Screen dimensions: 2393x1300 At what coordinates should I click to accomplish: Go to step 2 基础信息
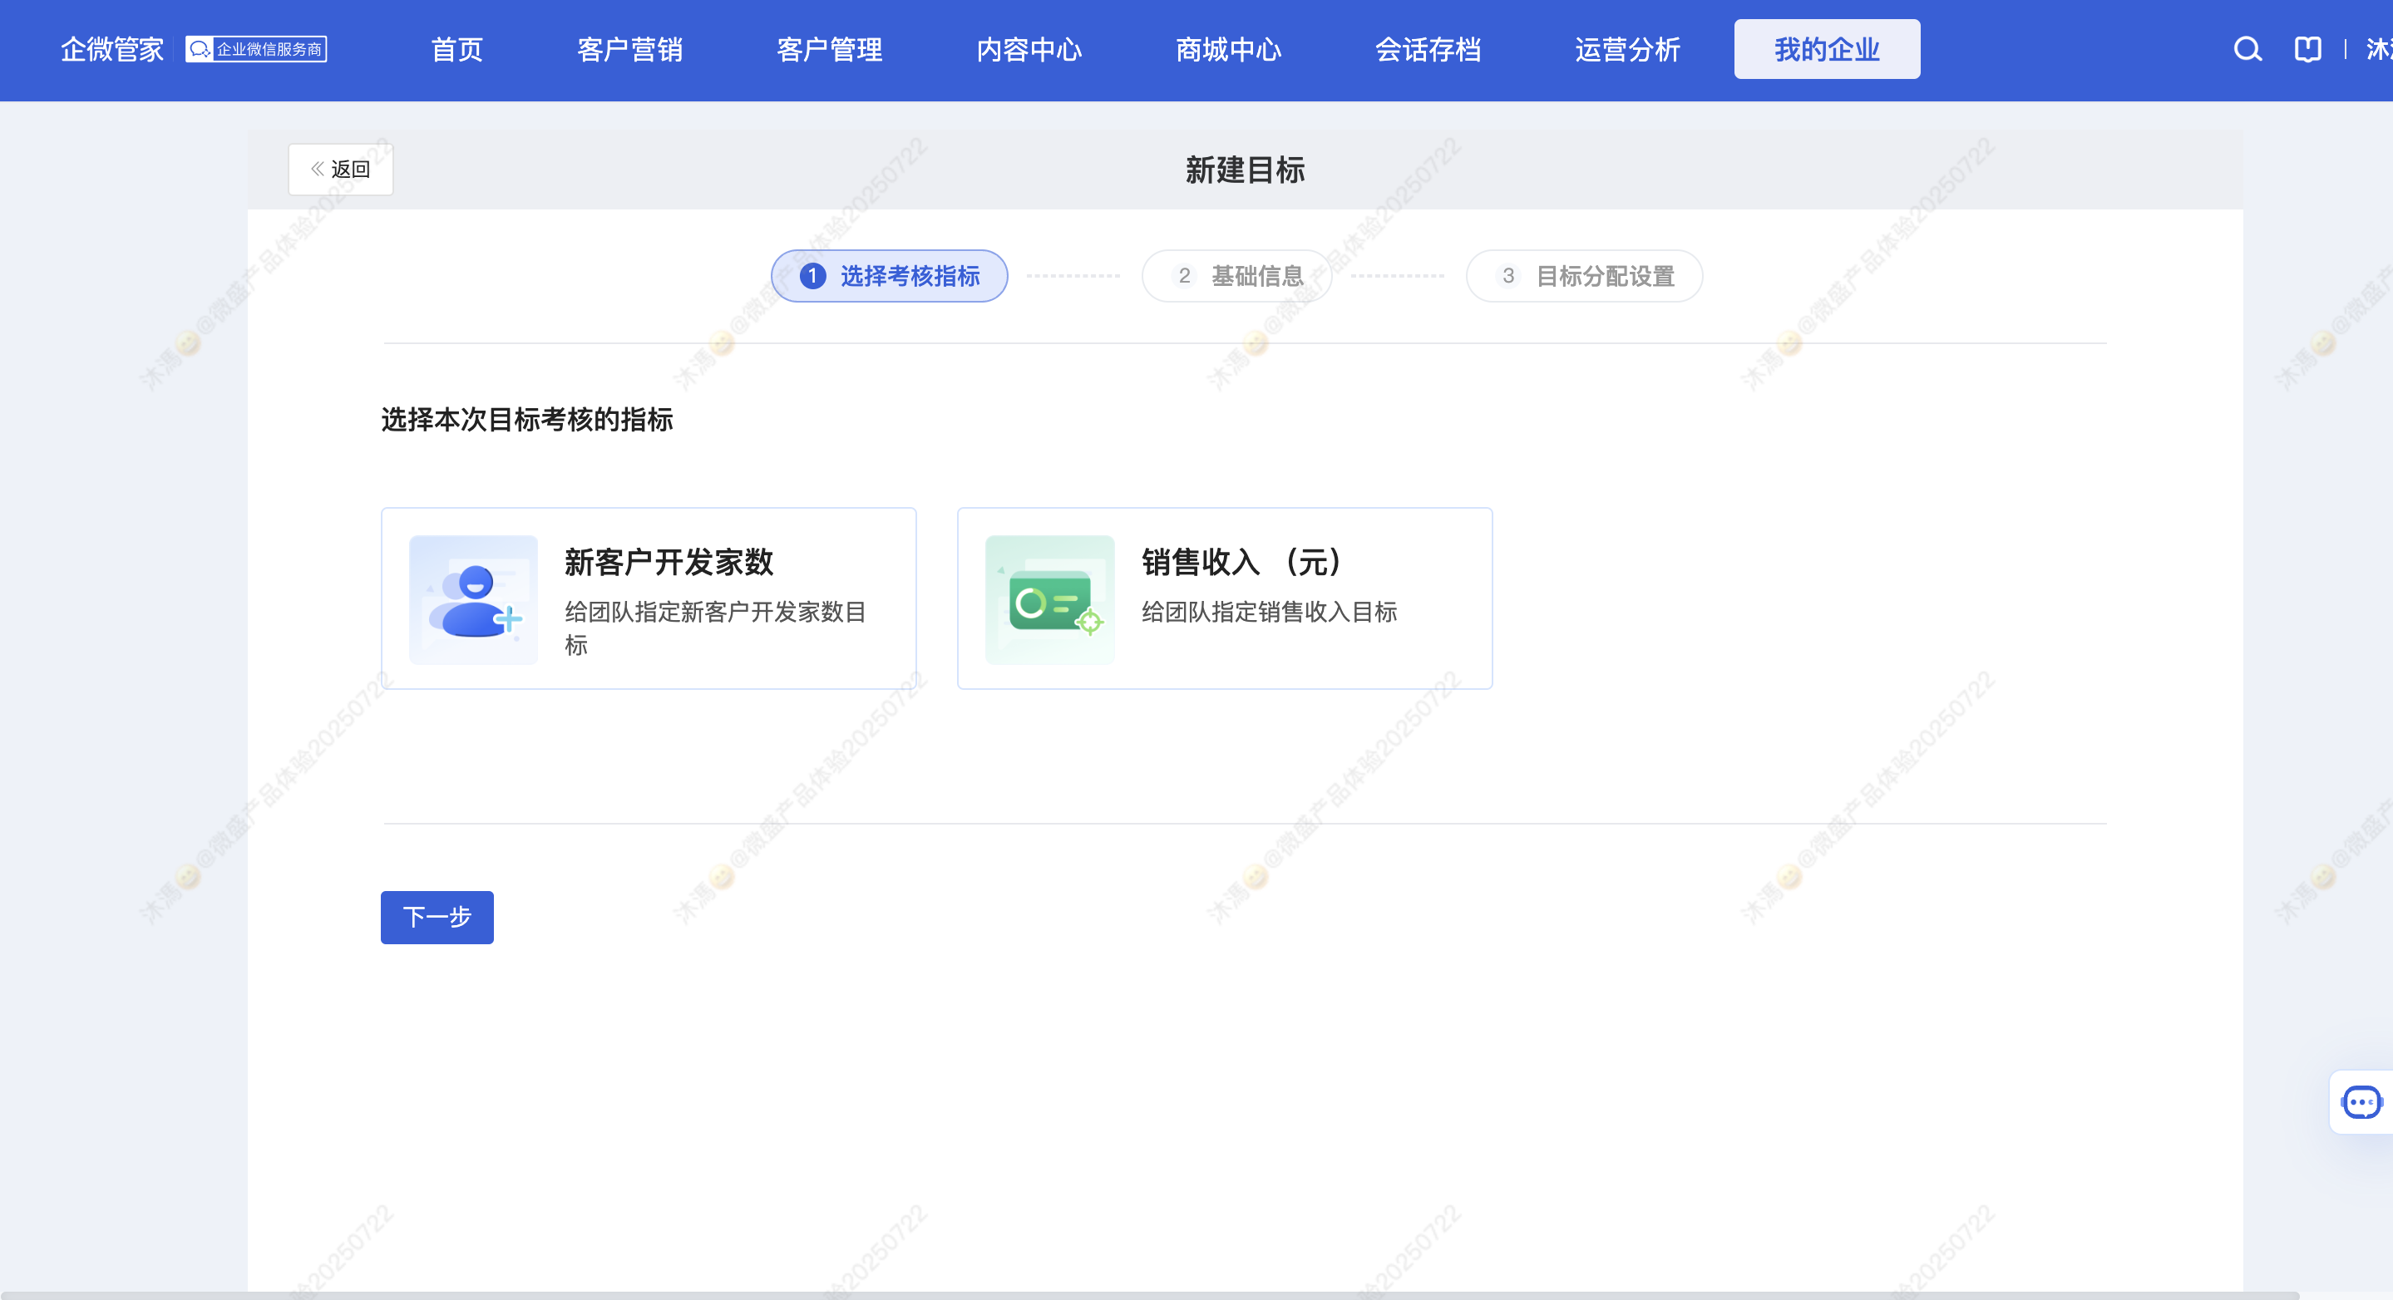point(1237,276)
